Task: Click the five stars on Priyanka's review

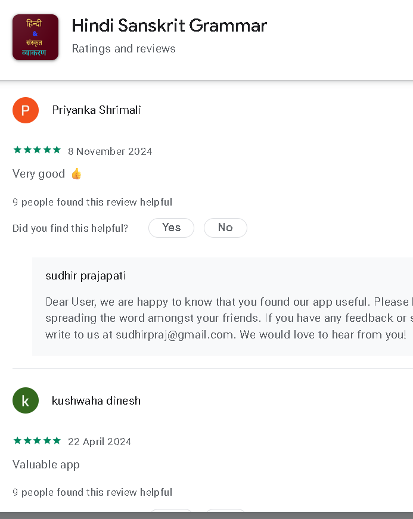Action: (37, 151)
